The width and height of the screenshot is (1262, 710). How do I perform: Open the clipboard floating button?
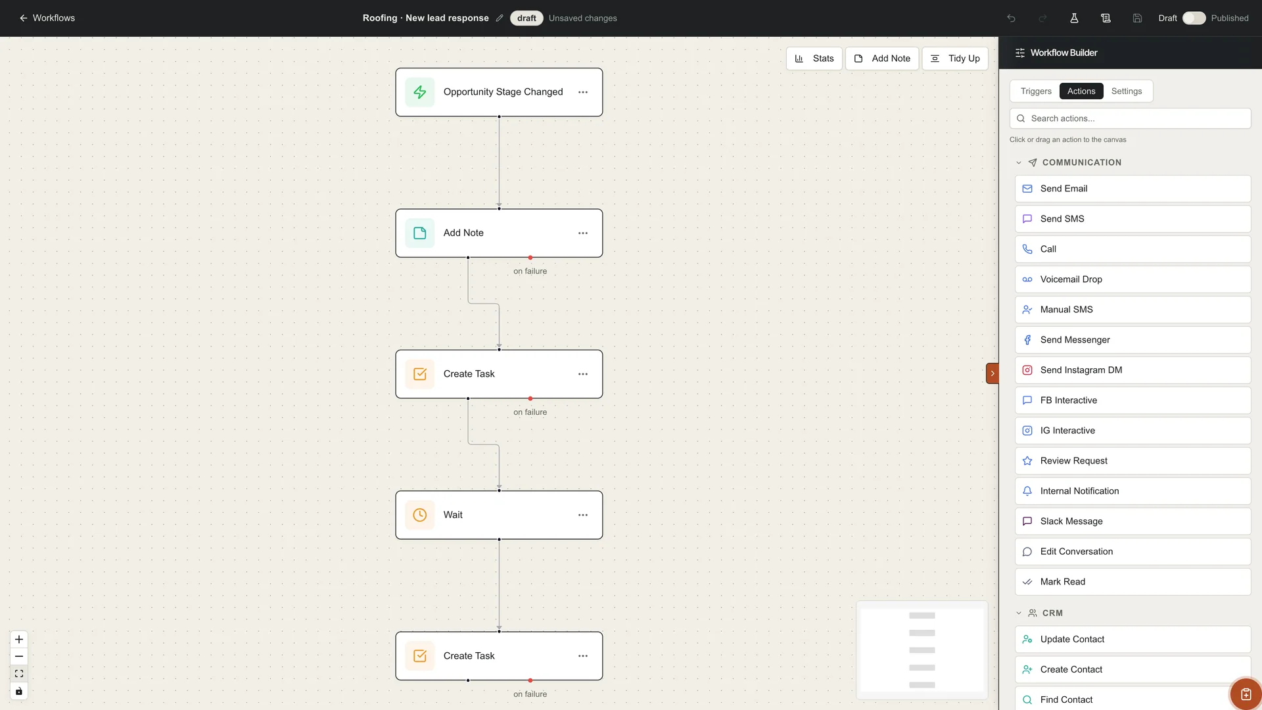tap(1246, 694)
